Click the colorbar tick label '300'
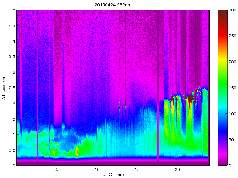This screenshot has width=238, height=178. tap(232, 10)
